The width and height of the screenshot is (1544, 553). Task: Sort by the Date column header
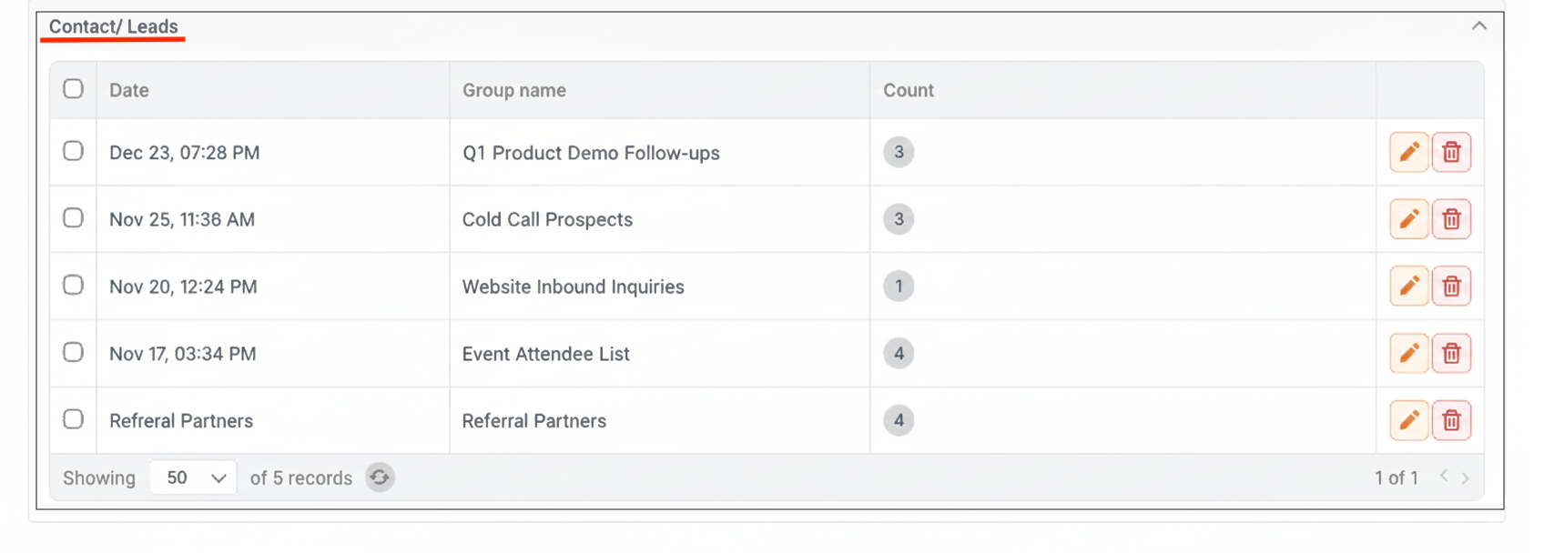pyautogui.click(x=129, y=90)
